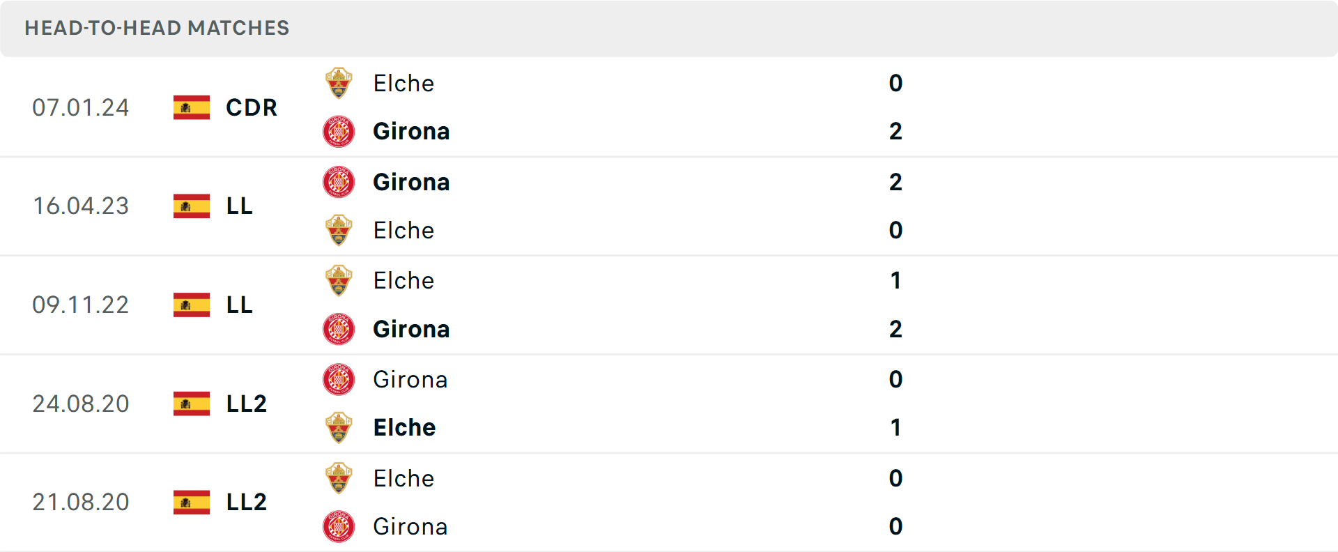The height and width of the screenshot is (552, 1338).
Task: Click Girona crest in the 07.01.24 match
Action: [x=339, y=132]
